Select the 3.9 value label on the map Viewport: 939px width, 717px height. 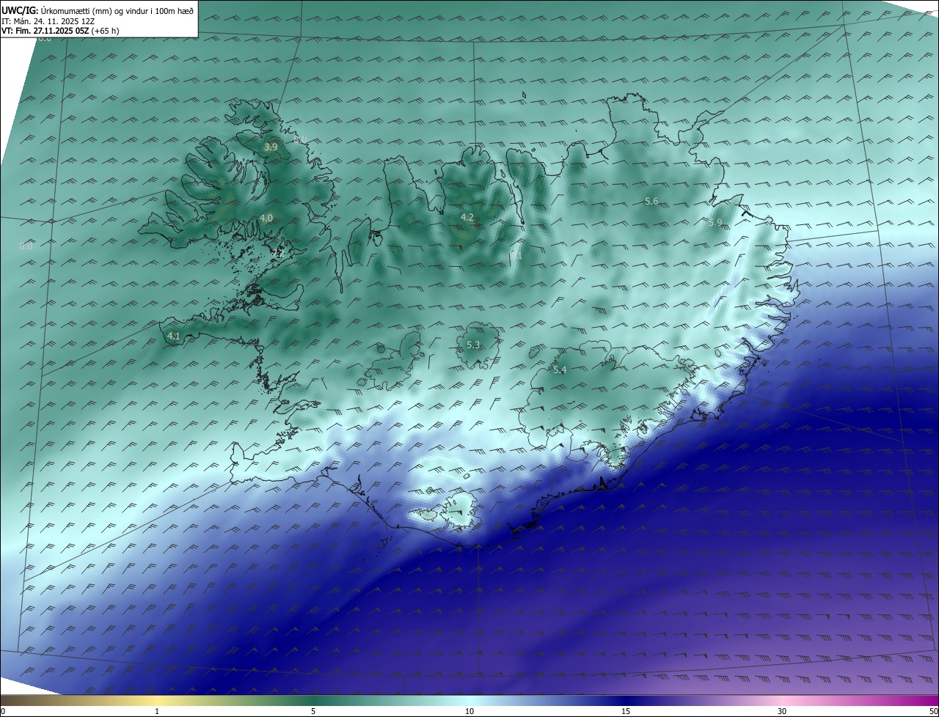click(271, 147)
